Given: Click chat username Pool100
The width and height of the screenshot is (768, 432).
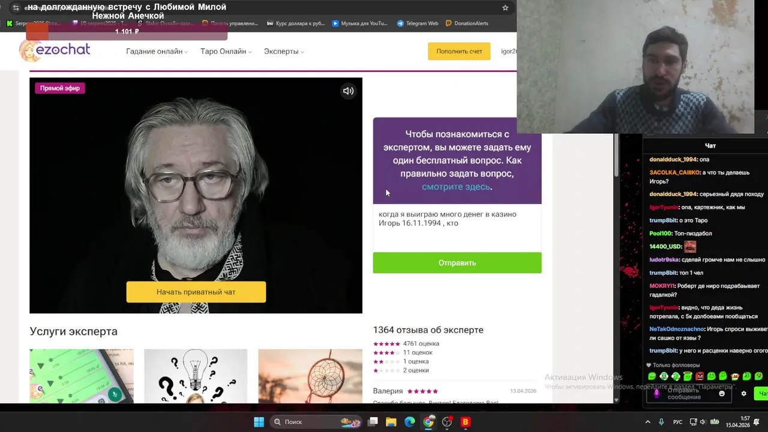Looking at the screenshot, I should [661, 233].
